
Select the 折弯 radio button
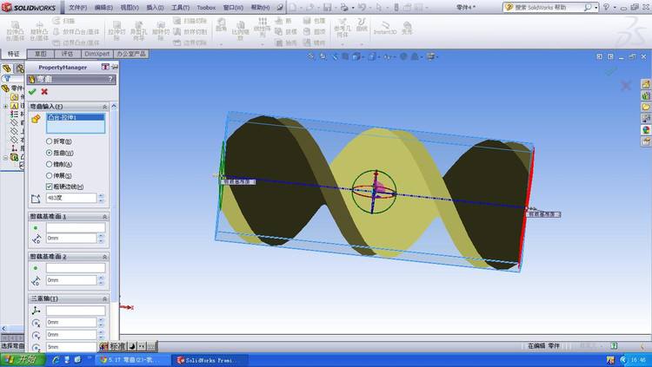[x=49, y=141]
